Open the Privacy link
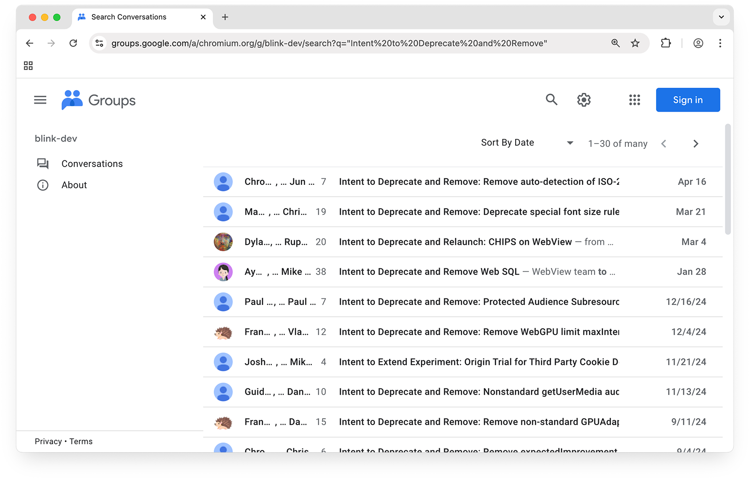Screen dimensions: 750x480 [x=48, y=442]
